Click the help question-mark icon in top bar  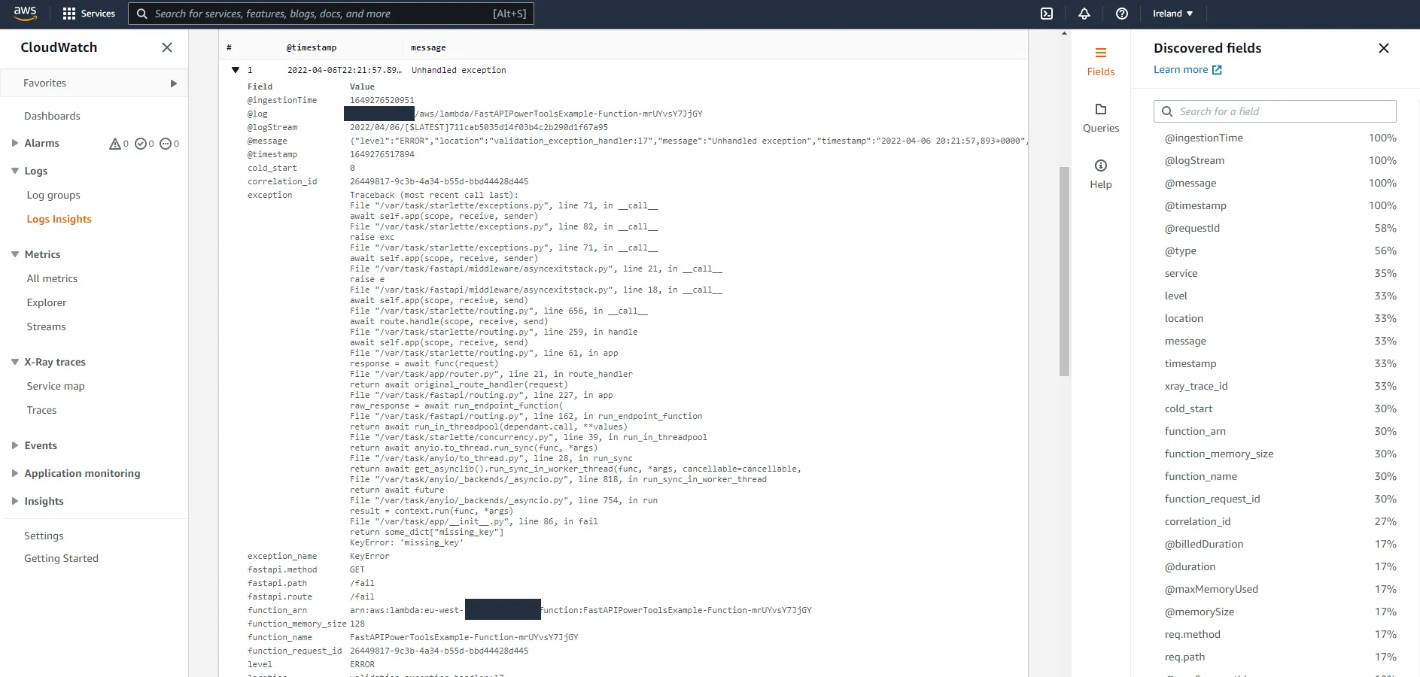[1121, 13]
